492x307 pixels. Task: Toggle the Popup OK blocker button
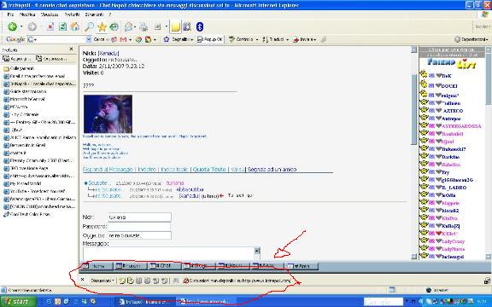coord(209,39)
